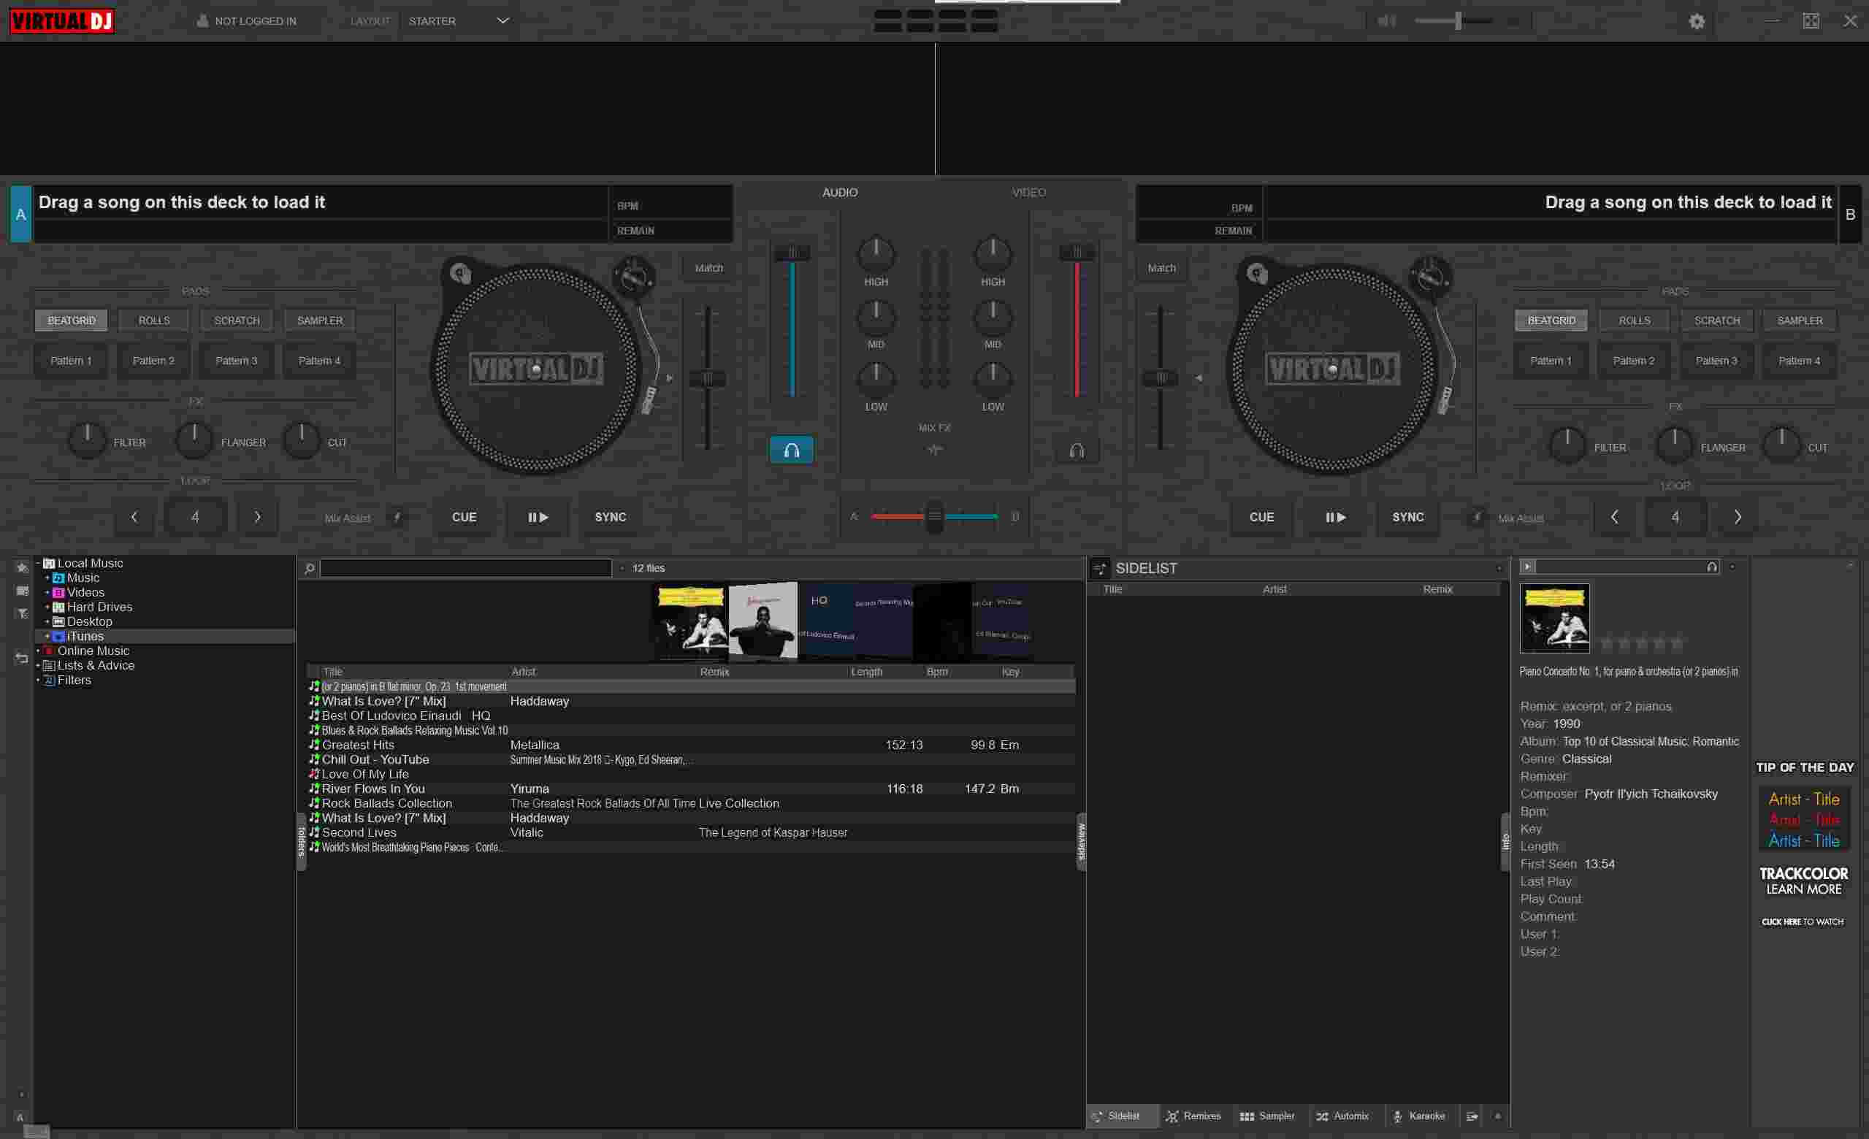
Task: Click Deck A CUE button
Action: pyautogui.click(x=465, y=517)
